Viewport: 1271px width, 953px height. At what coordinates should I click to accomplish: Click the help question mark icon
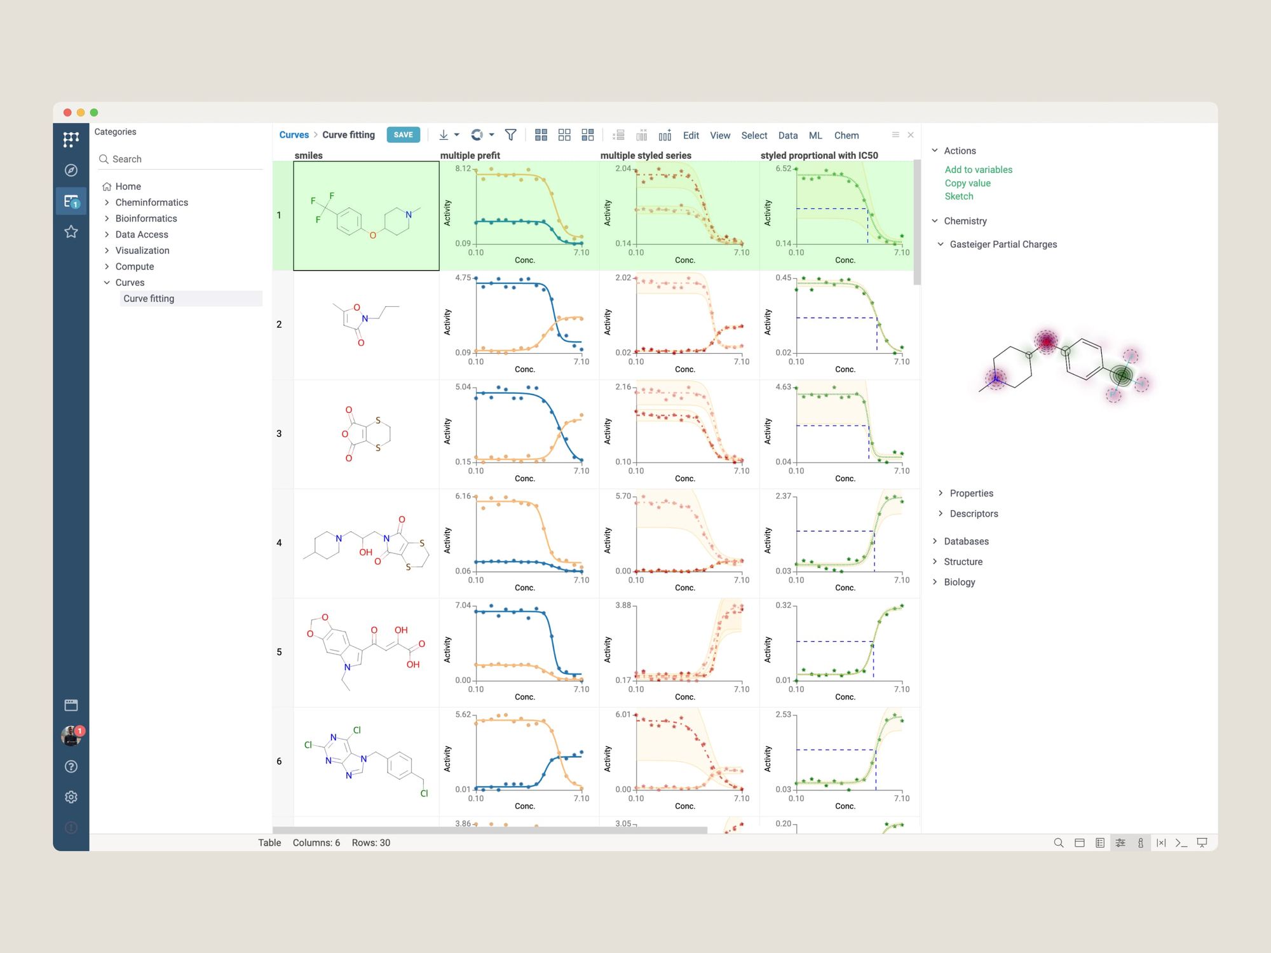tap(71, 767)
